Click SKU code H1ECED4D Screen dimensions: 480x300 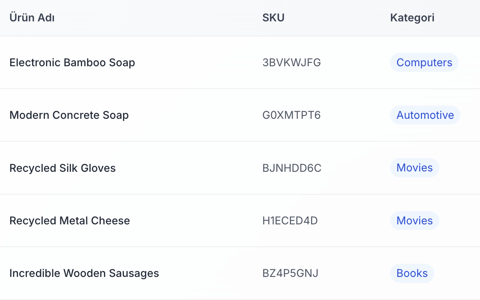(x=290, y=221)
